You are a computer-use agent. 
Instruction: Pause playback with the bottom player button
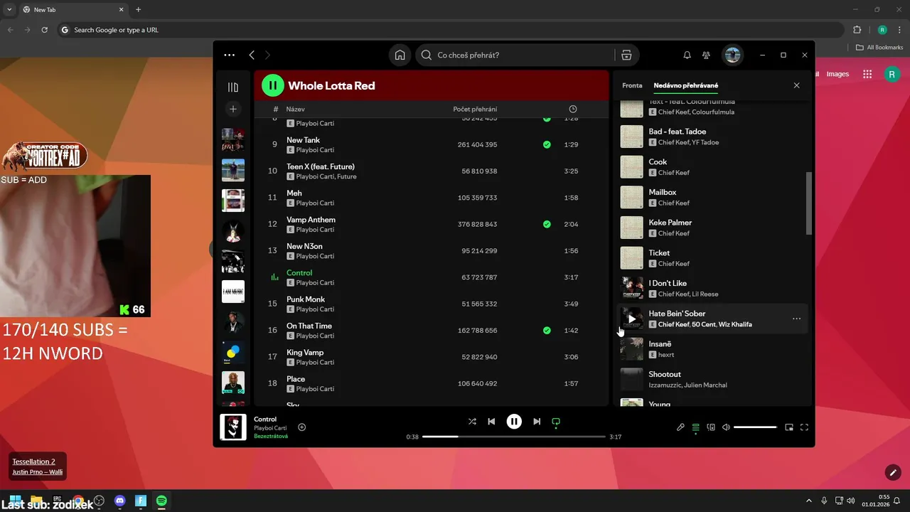[x=514, y=422]
